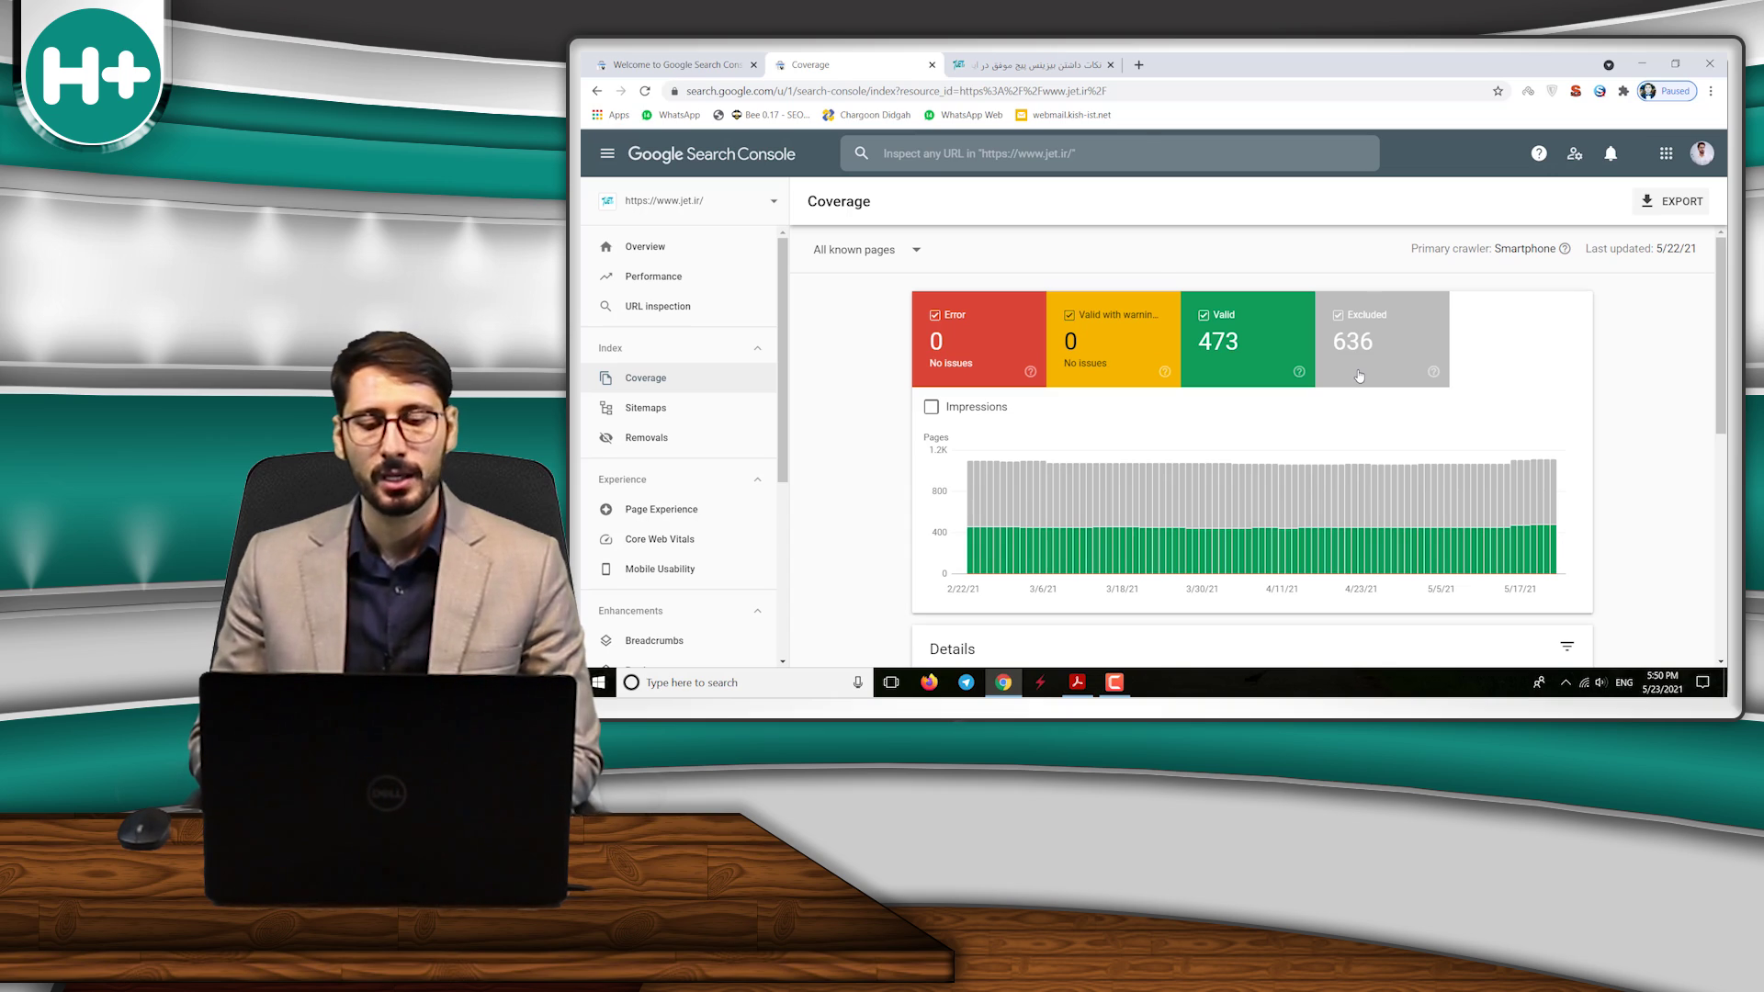Open the hamburger navigation menu
This screenshot has height=992, width=1764.
point(606,153)
